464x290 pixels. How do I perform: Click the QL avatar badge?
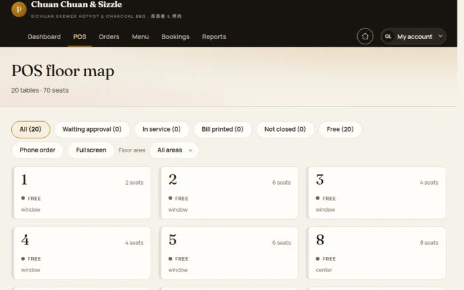point(388,36)
